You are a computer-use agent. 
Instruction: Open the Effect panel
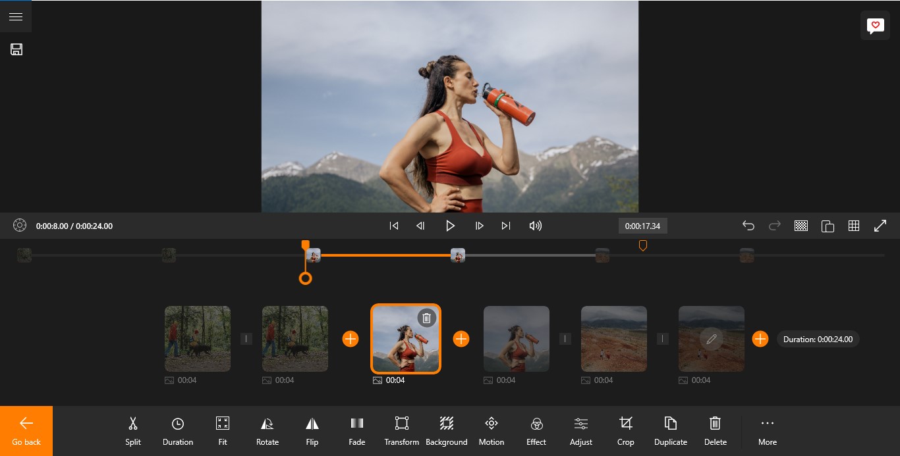coord(536,431)
